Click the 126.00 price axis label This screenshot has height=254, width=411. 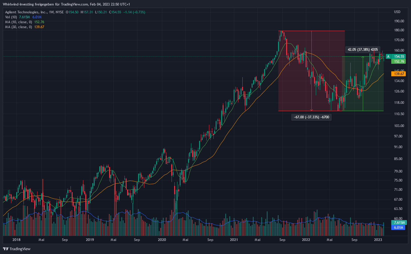point(399,91)
